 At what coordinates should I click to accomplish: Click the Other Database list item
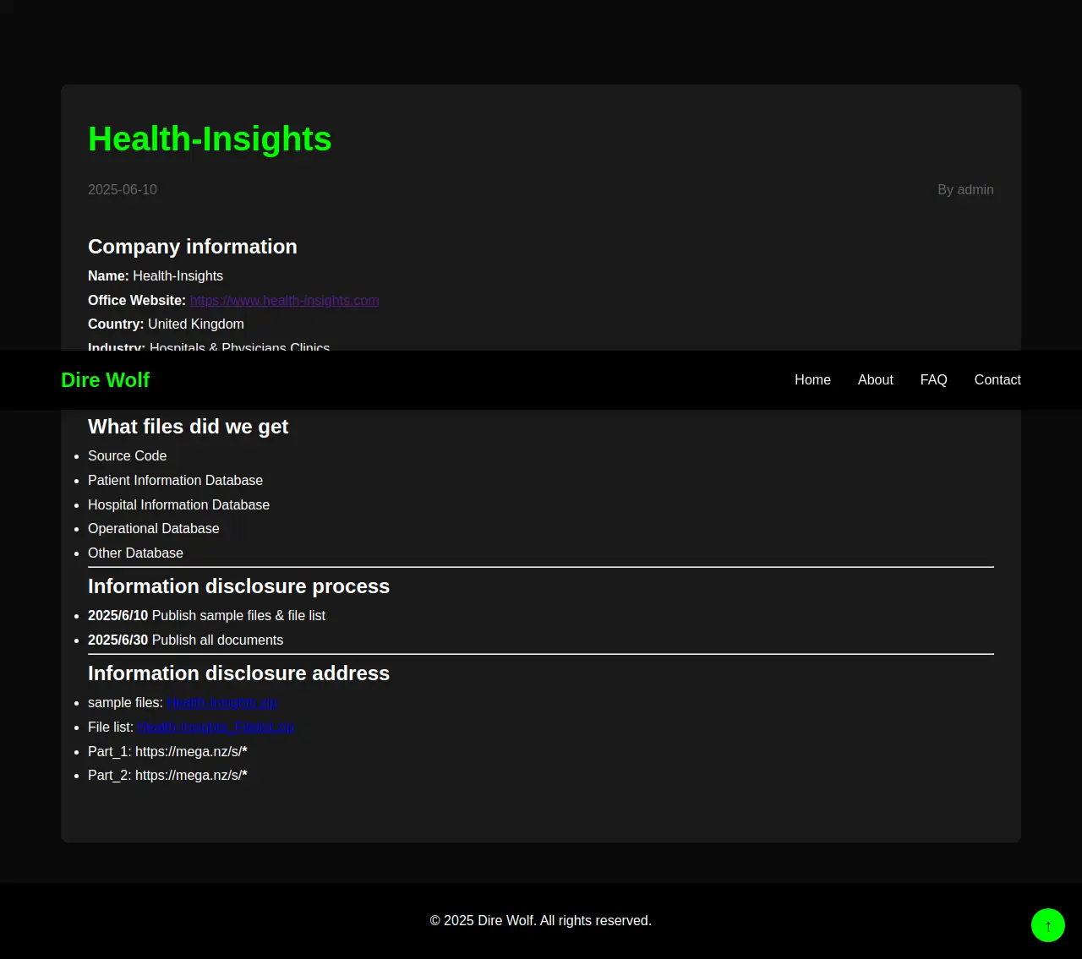(135, 553)
